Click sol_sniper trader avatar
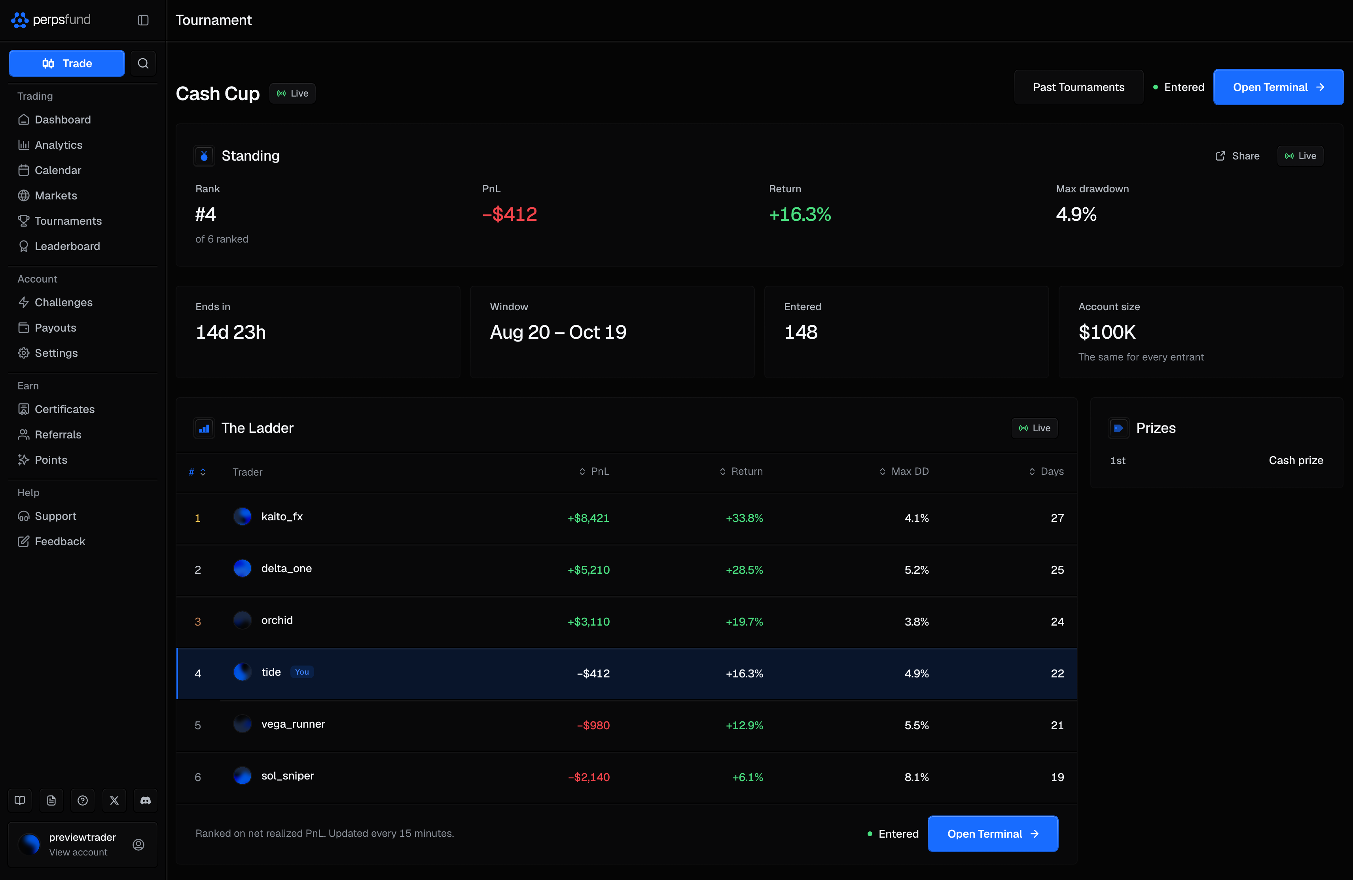 click(x=242, y=776)
